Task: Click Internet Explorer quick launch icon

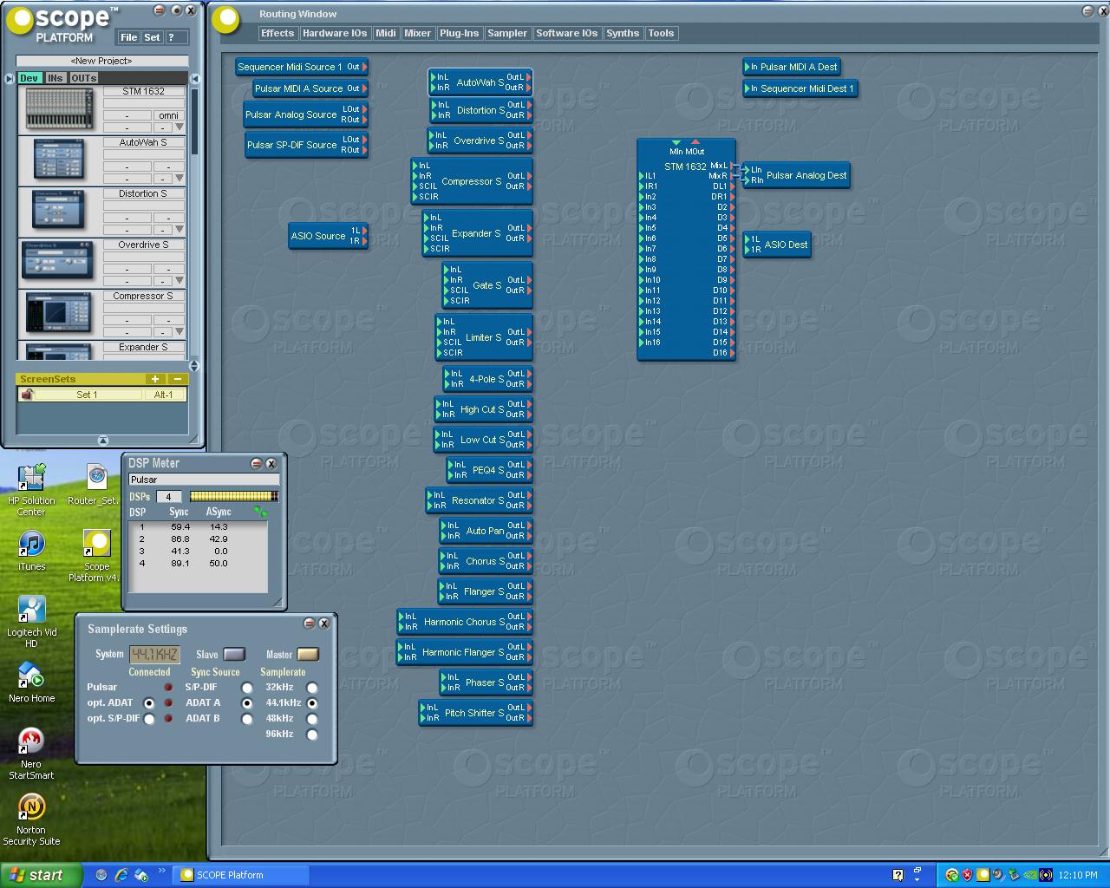Action: (x=122, y=875)
